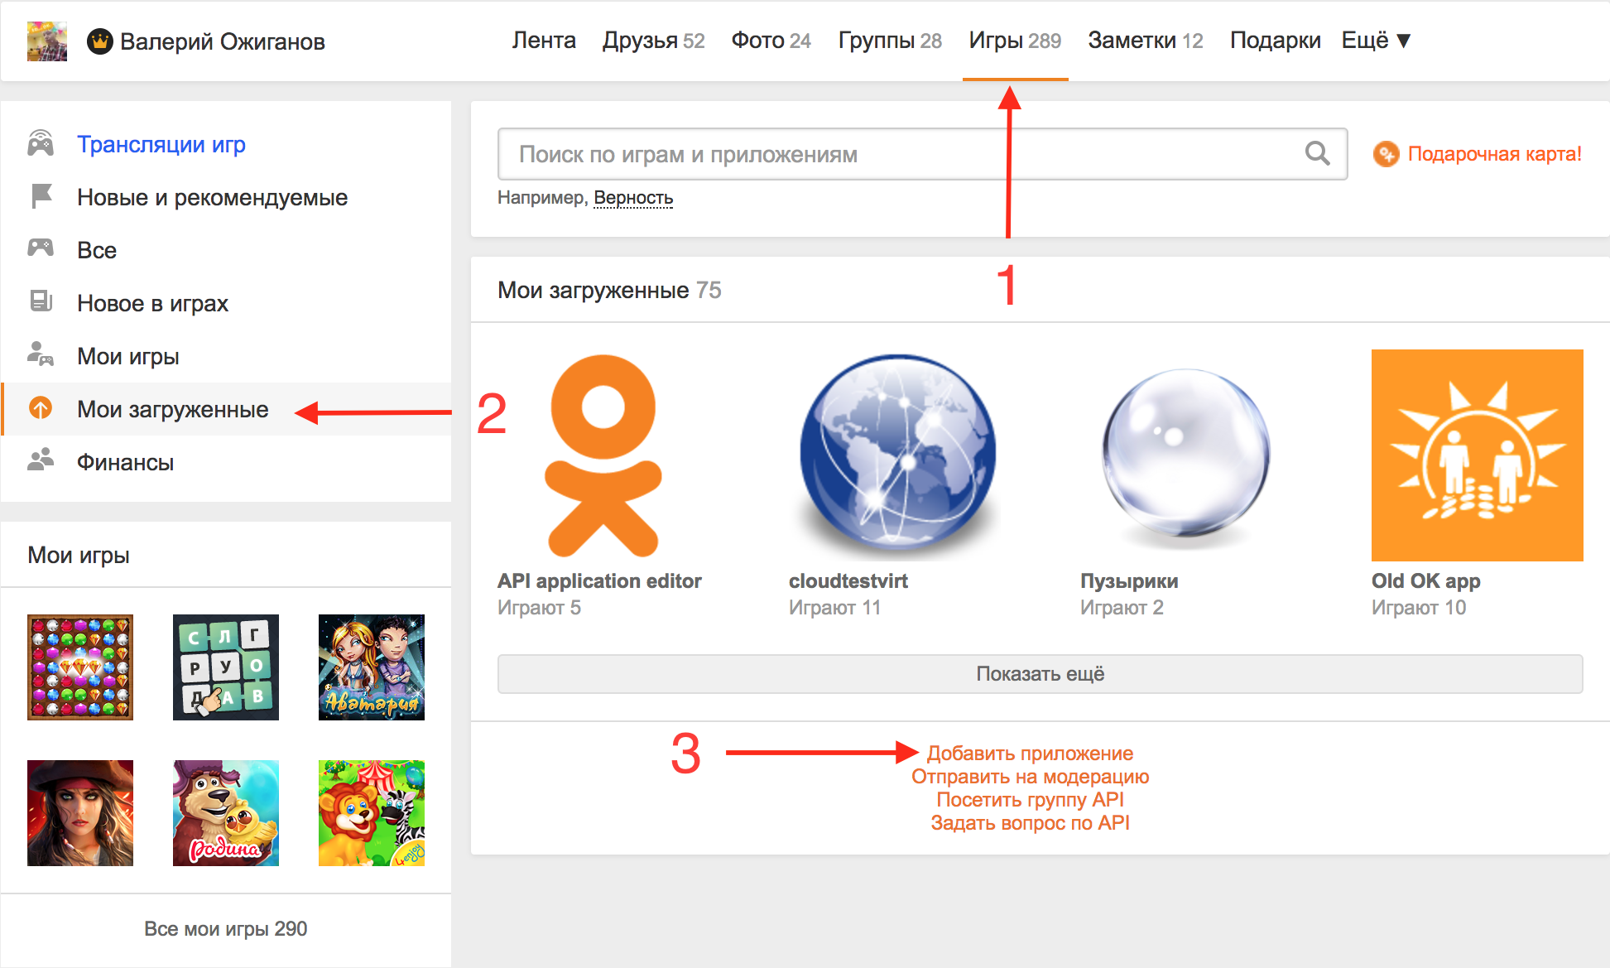Click the Показать ещё button
The width and height of the screenshot is (1610, 968).
coord(1040,674)
